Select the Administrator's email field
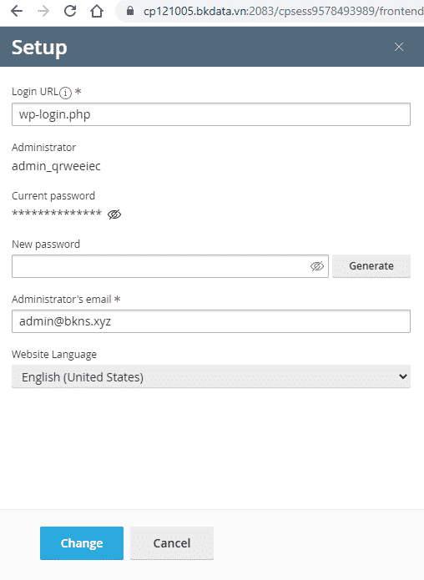424x580 pixels. pyautogui.click(x=211, y=321)
